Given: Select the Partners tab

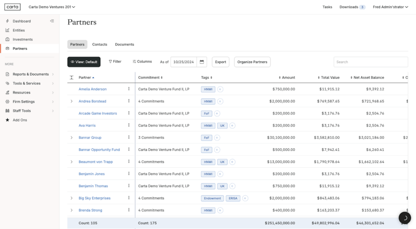Looking at the screenshot, I should (77, 45).
